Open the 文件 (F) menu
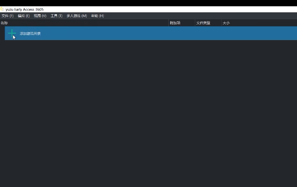297x187 pixels. point(7,16)
